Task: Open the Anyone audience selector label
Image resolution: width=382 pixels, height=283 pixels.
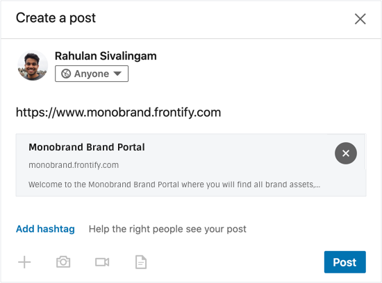Action: [x=92, y=74]
